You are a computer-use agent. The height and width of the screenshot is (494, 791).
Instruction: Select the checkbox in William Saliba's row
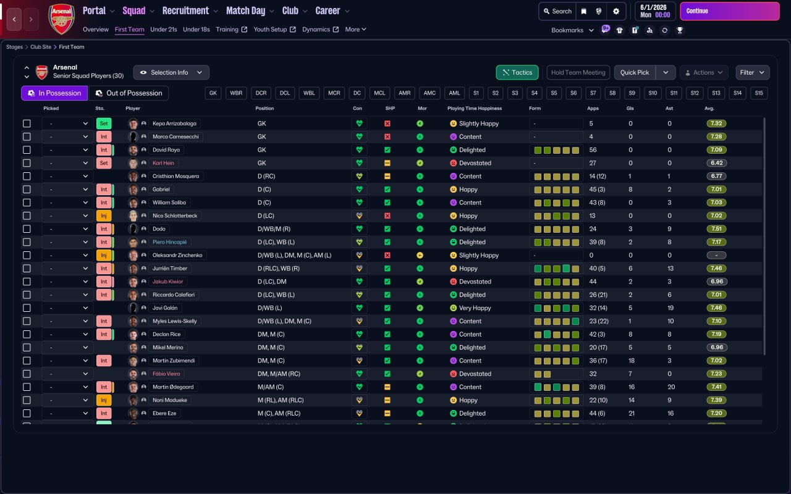[27, 203]
